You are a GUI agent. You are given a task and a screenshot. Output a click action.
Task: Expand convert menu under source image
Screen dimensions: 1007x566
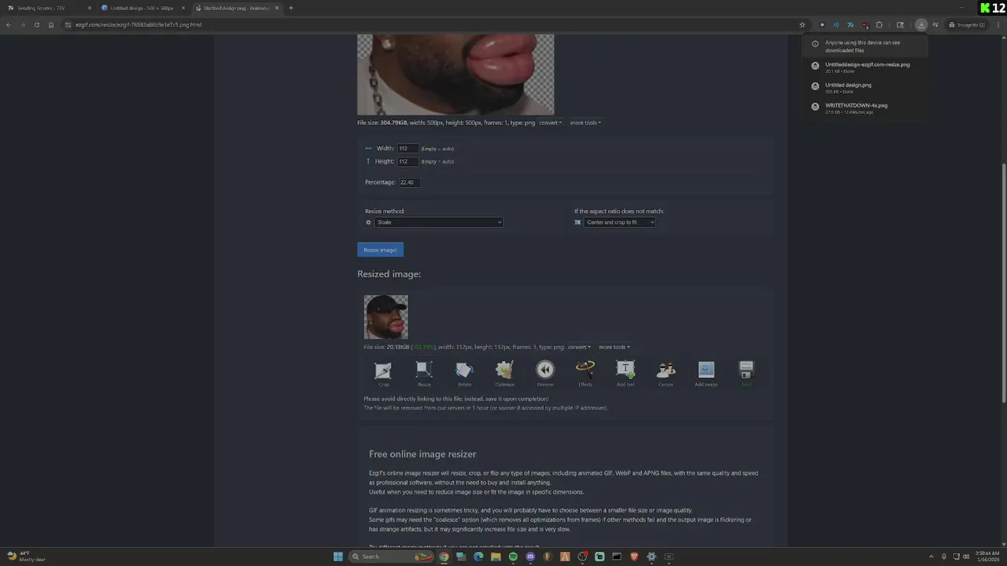[550, 123]
